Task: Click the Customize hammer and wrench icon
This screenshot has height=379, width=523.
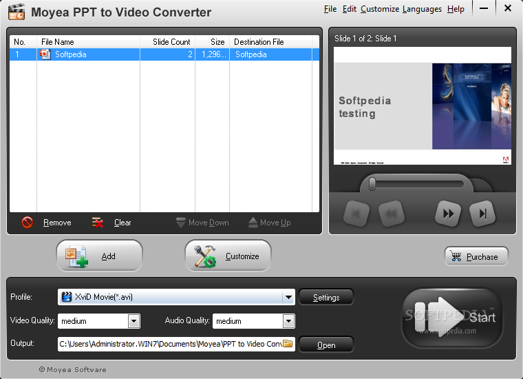Action: [x=205, y=256]
